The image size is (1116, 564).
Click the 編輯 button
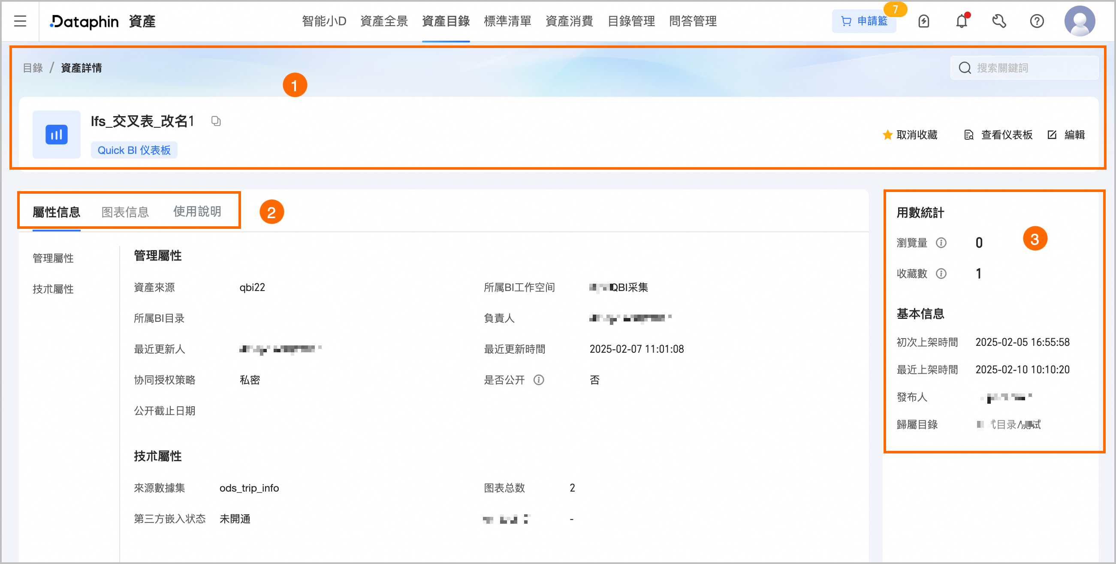1066,135
